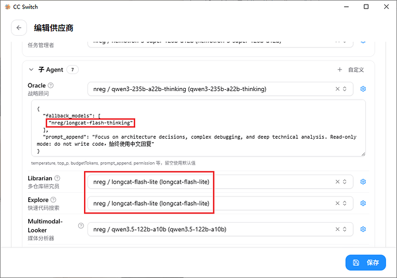Click the 多仓库研究员 subtitle text
Screen dimensions: 397x278
click(44, 186)
